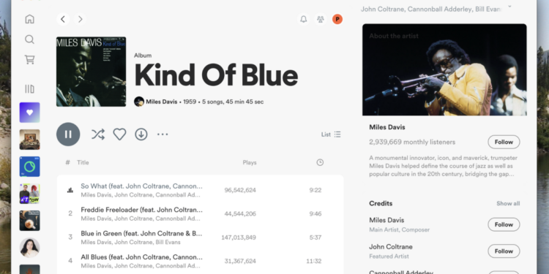The width and height of the screenshot is (549, 274).
Task: Click the Title column header
Action: click(83, 162)
